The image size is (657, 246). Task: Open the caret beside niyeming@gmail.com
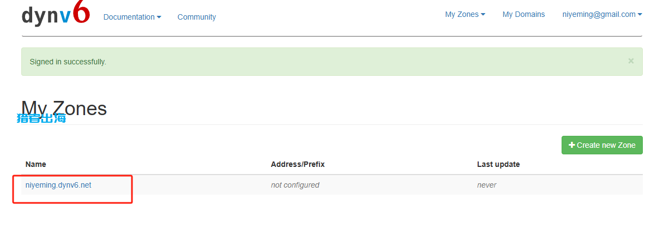(640, 15)
